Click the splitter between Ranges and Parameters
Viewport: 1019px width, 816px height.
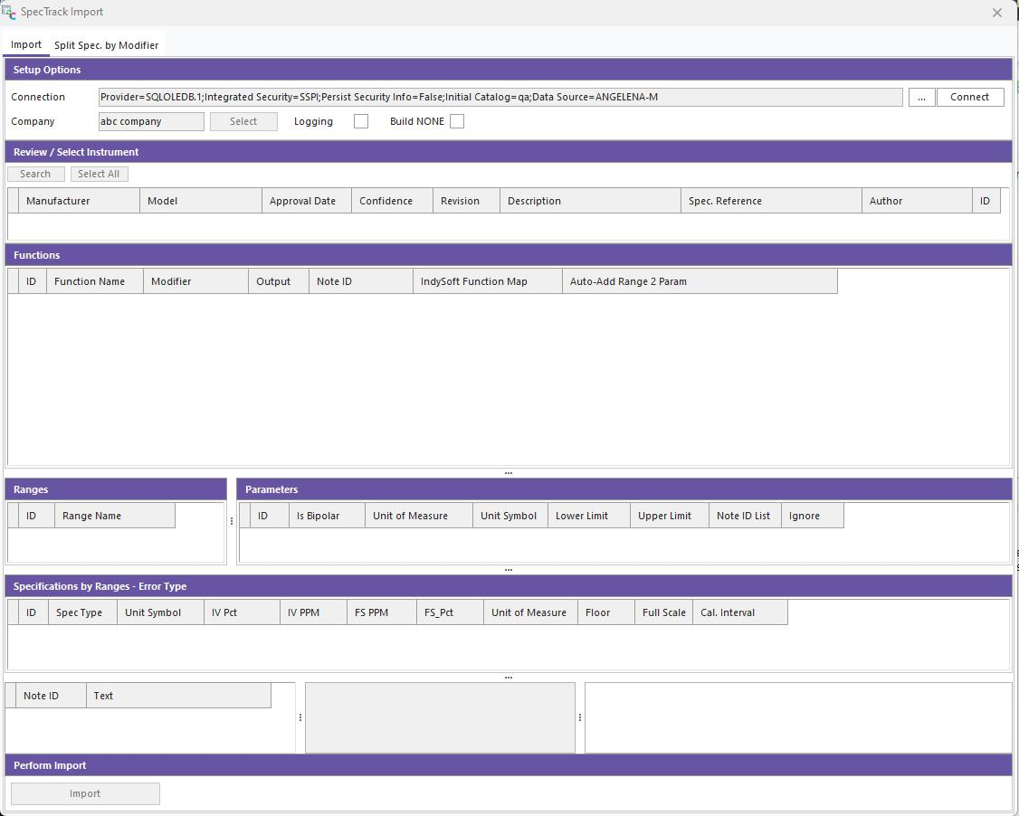point(232,521)
